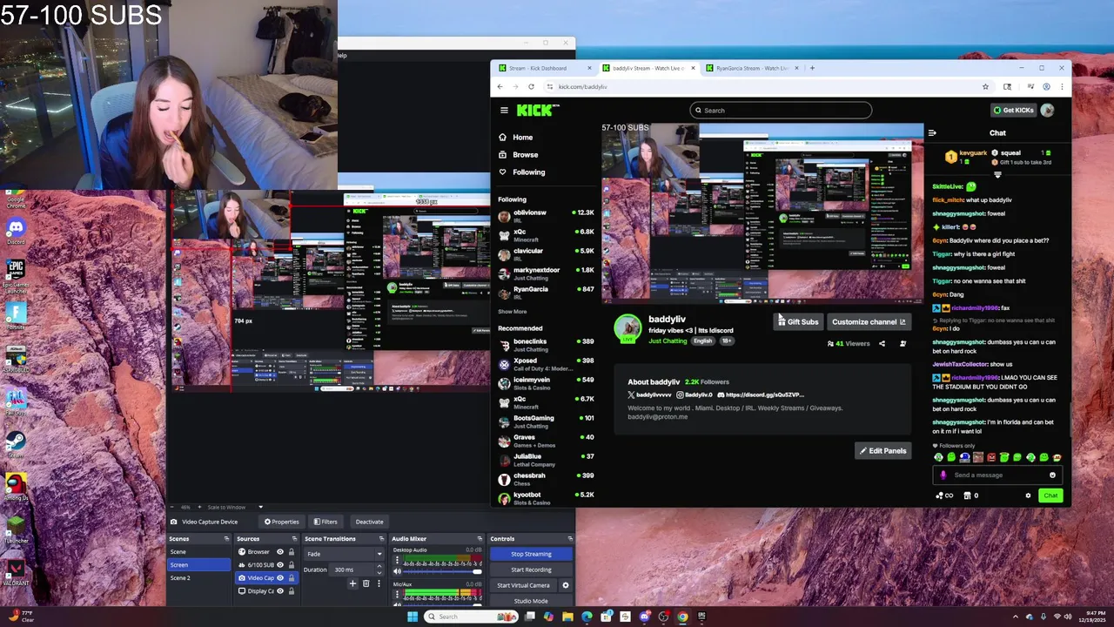Open the Fade transition dropdown
1114x627 pixels.
344,554
